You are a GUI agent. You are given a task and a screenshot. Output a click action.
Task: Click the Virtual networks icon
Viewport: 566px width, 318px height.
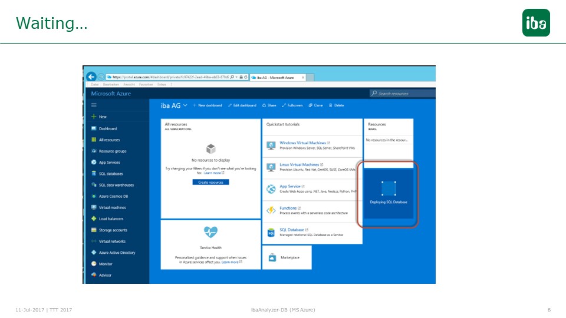[x=94, y=241]
